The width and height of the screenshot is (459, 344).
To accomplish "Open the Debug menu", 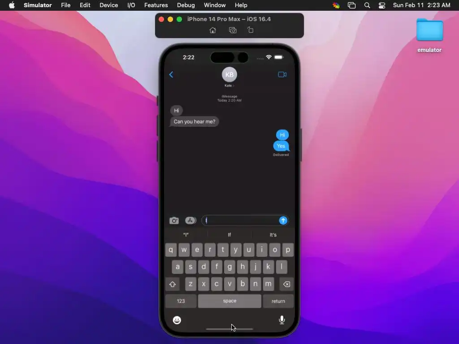I will (186, 5).
